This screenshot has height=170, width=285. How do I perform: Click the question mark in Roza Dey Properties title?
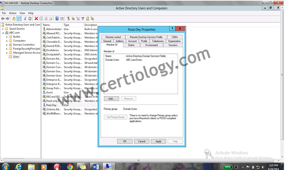172,29
